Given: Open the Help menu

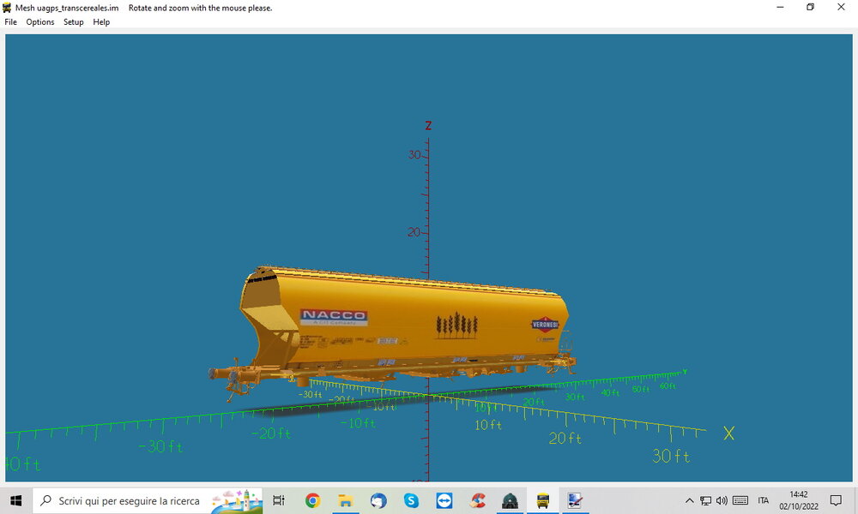Looking at the screenshot, I should tap(101, 22).
